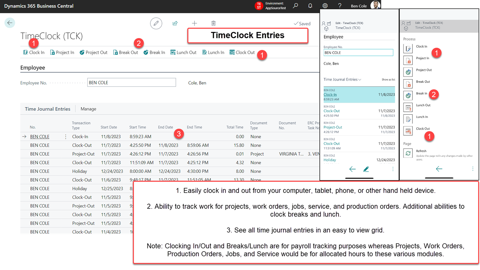Open BEN COLE link in Clock-In row

point(40,136)
